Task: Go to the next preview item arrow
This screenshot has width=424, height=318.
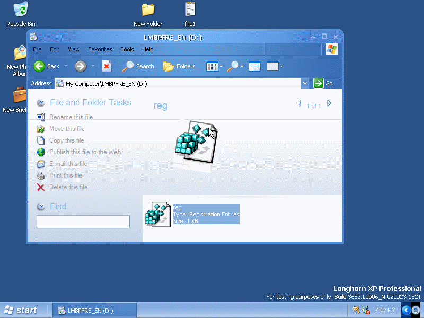Action: 329,103
